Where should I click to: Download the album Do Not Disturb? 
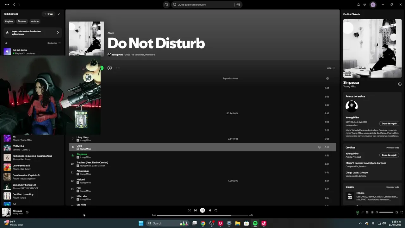(x=109, y=68)
